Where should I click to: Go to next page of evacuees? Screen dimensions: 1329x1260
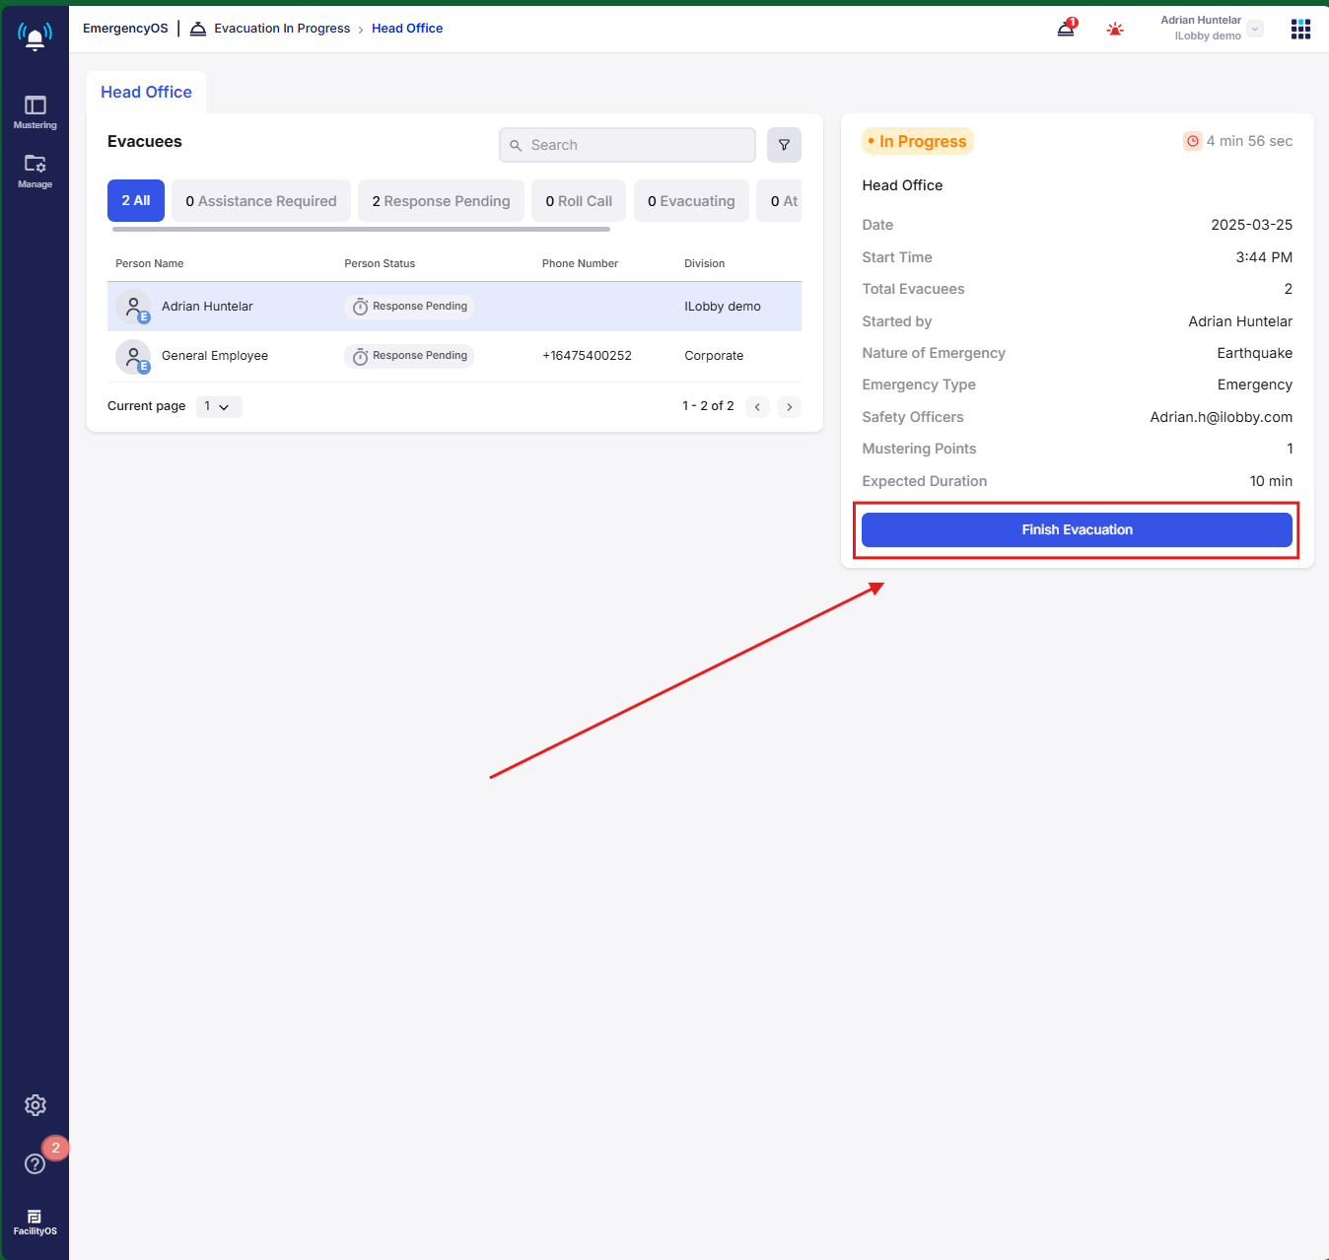pos(789,407)
